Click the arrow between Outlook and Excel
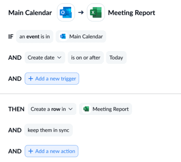Viewport: 181px width, 162px height. point(81,12)
